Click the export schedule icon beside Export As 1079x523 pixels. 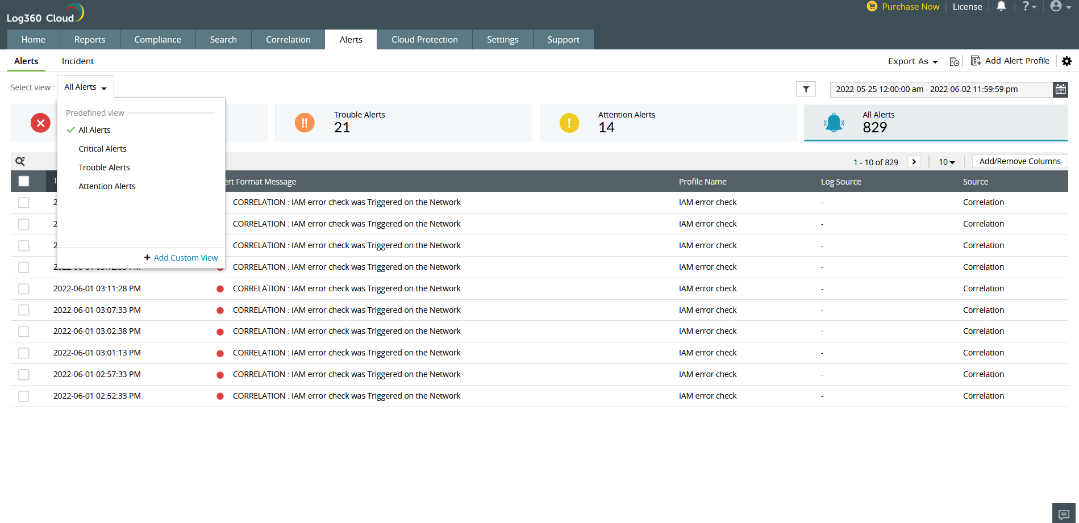tap(955, 61)
